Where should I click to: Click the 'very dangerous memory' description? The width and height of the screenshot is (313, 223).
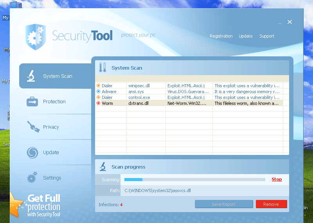pos(247,92)
